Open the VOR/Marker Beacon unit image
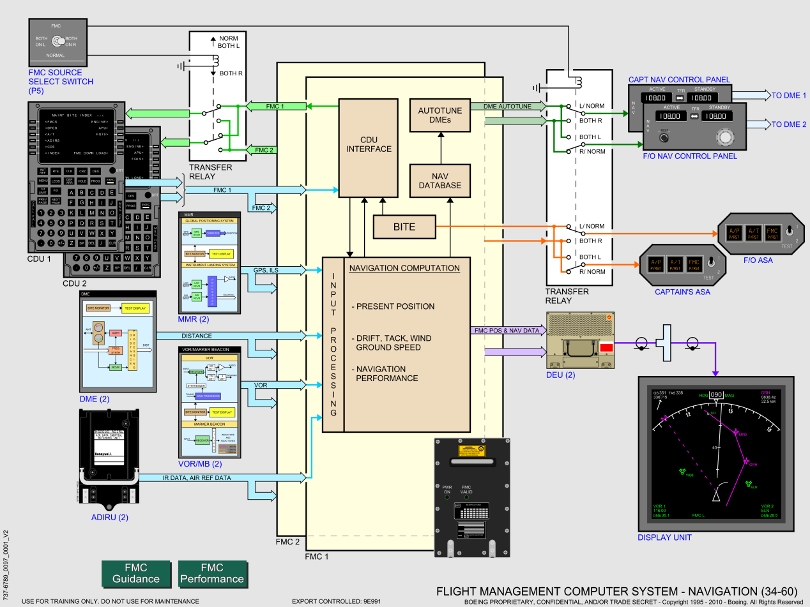The height and width of the screenshot is (607, 810). click(x=210, y=402)
